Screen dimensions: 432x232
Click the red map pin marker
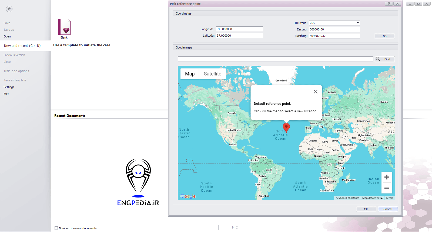286,127
